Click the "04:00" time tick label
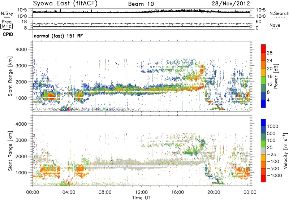Viewport: 289px width, 200px height. point(69,192)
